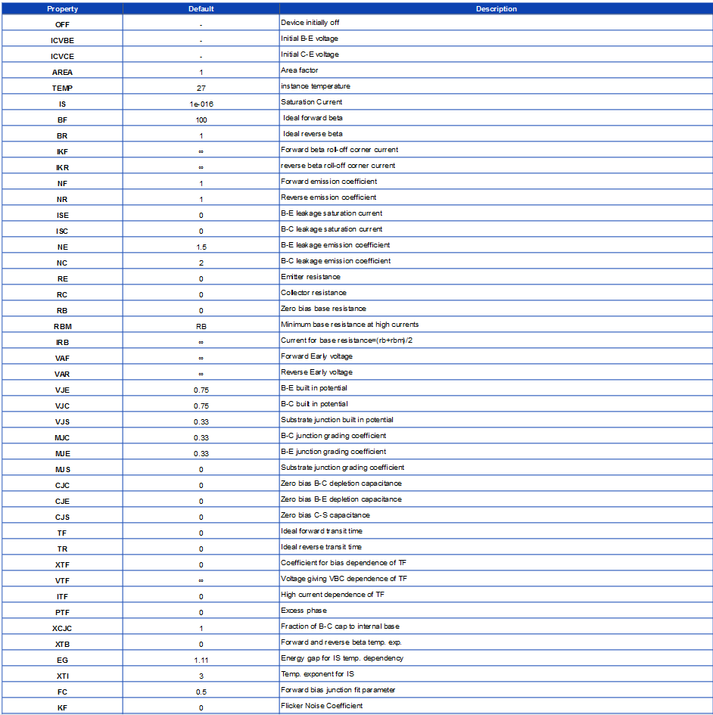Image resolution: width=713 pixels, height=715 pixels.
Task: Select "Ideal reverse transit time" description
Action: [321, 547]
